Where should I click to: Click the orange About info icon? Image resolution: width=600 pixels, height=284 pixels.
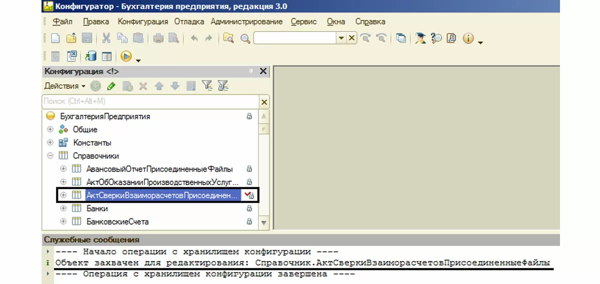click(x=468, y=38)
